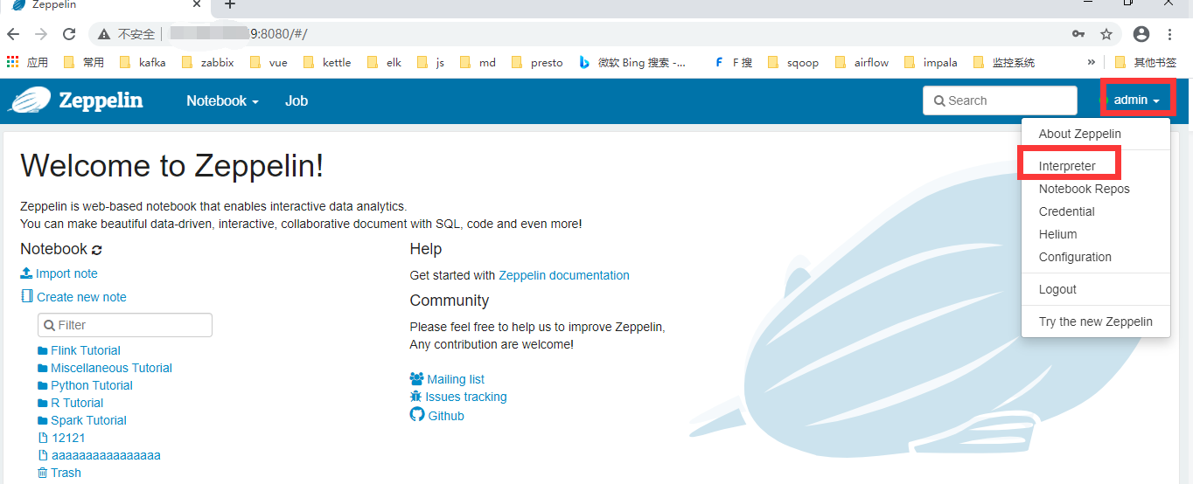Screen dimensions: 1193x484
Task: Open Configuration from admin menu
Action: click(x=1075, y=257)
